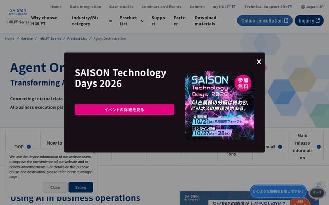Click the pink event details button
The width and height of the screenshot is (329, 205).
click(124, 109)
